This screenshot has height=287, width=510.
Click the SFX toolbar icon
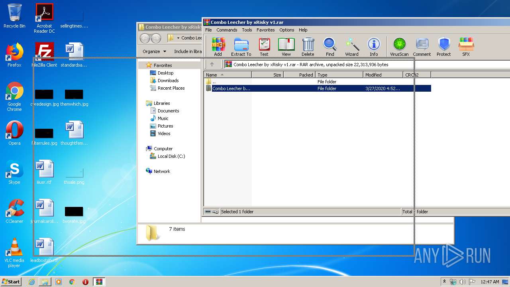(466, 47)
